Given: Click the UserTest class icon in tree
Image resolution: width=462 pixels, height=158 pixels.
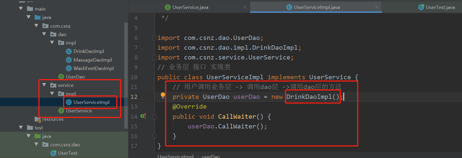Looking at the screenshot, I should pyautogui.click(x=53, y=153).
